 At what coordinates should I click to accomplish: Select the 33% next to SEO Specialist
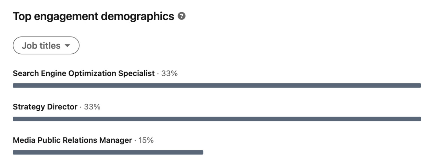tap(169, 73)
